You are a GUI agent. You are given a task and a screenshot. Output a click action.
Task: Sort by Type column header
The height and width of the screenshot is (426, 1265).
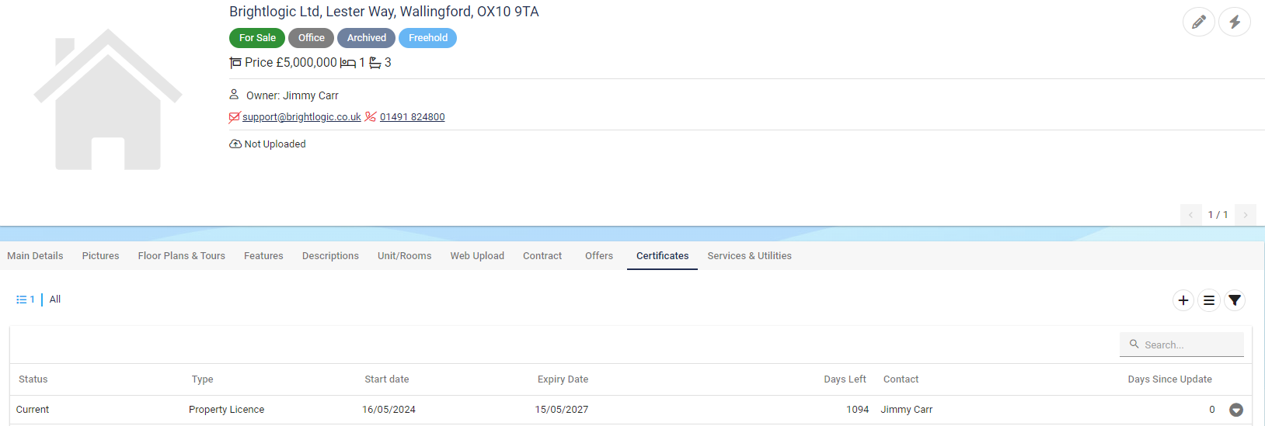[x=203, y=379]
